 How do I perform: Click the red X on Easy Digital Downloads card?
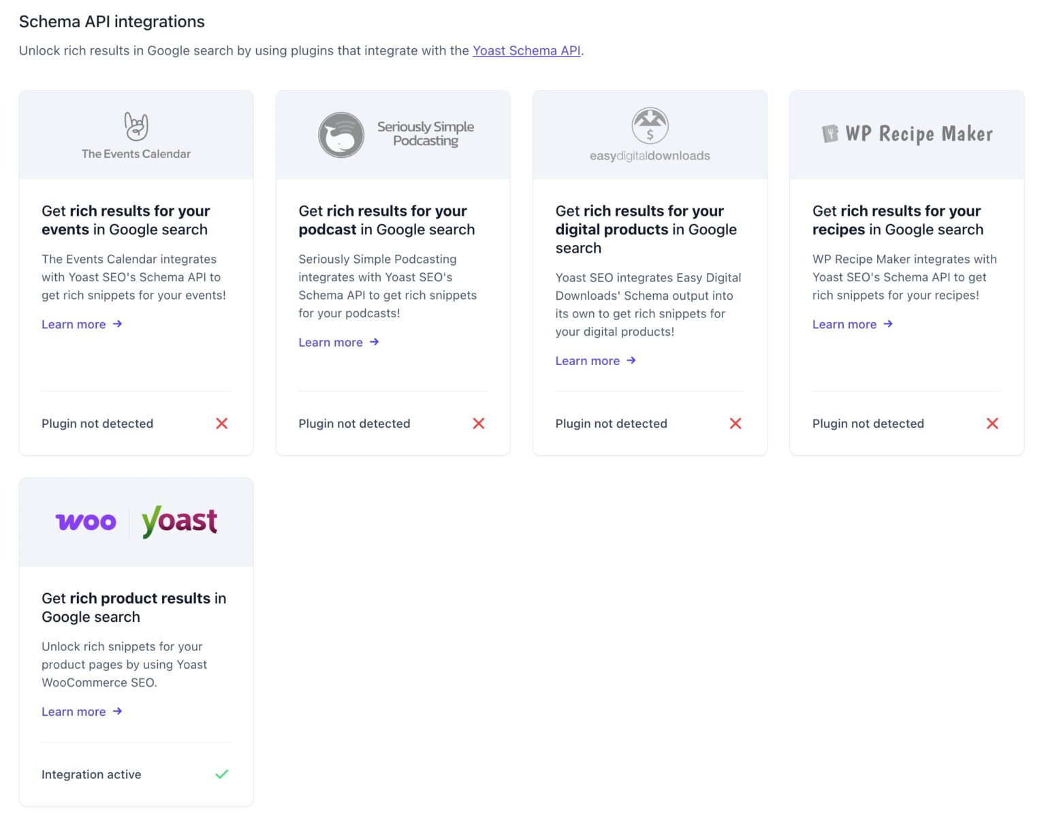click(735, 424)
